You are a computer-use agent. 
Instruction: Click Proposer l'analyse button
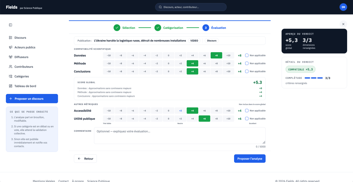(x=250, y=159)
